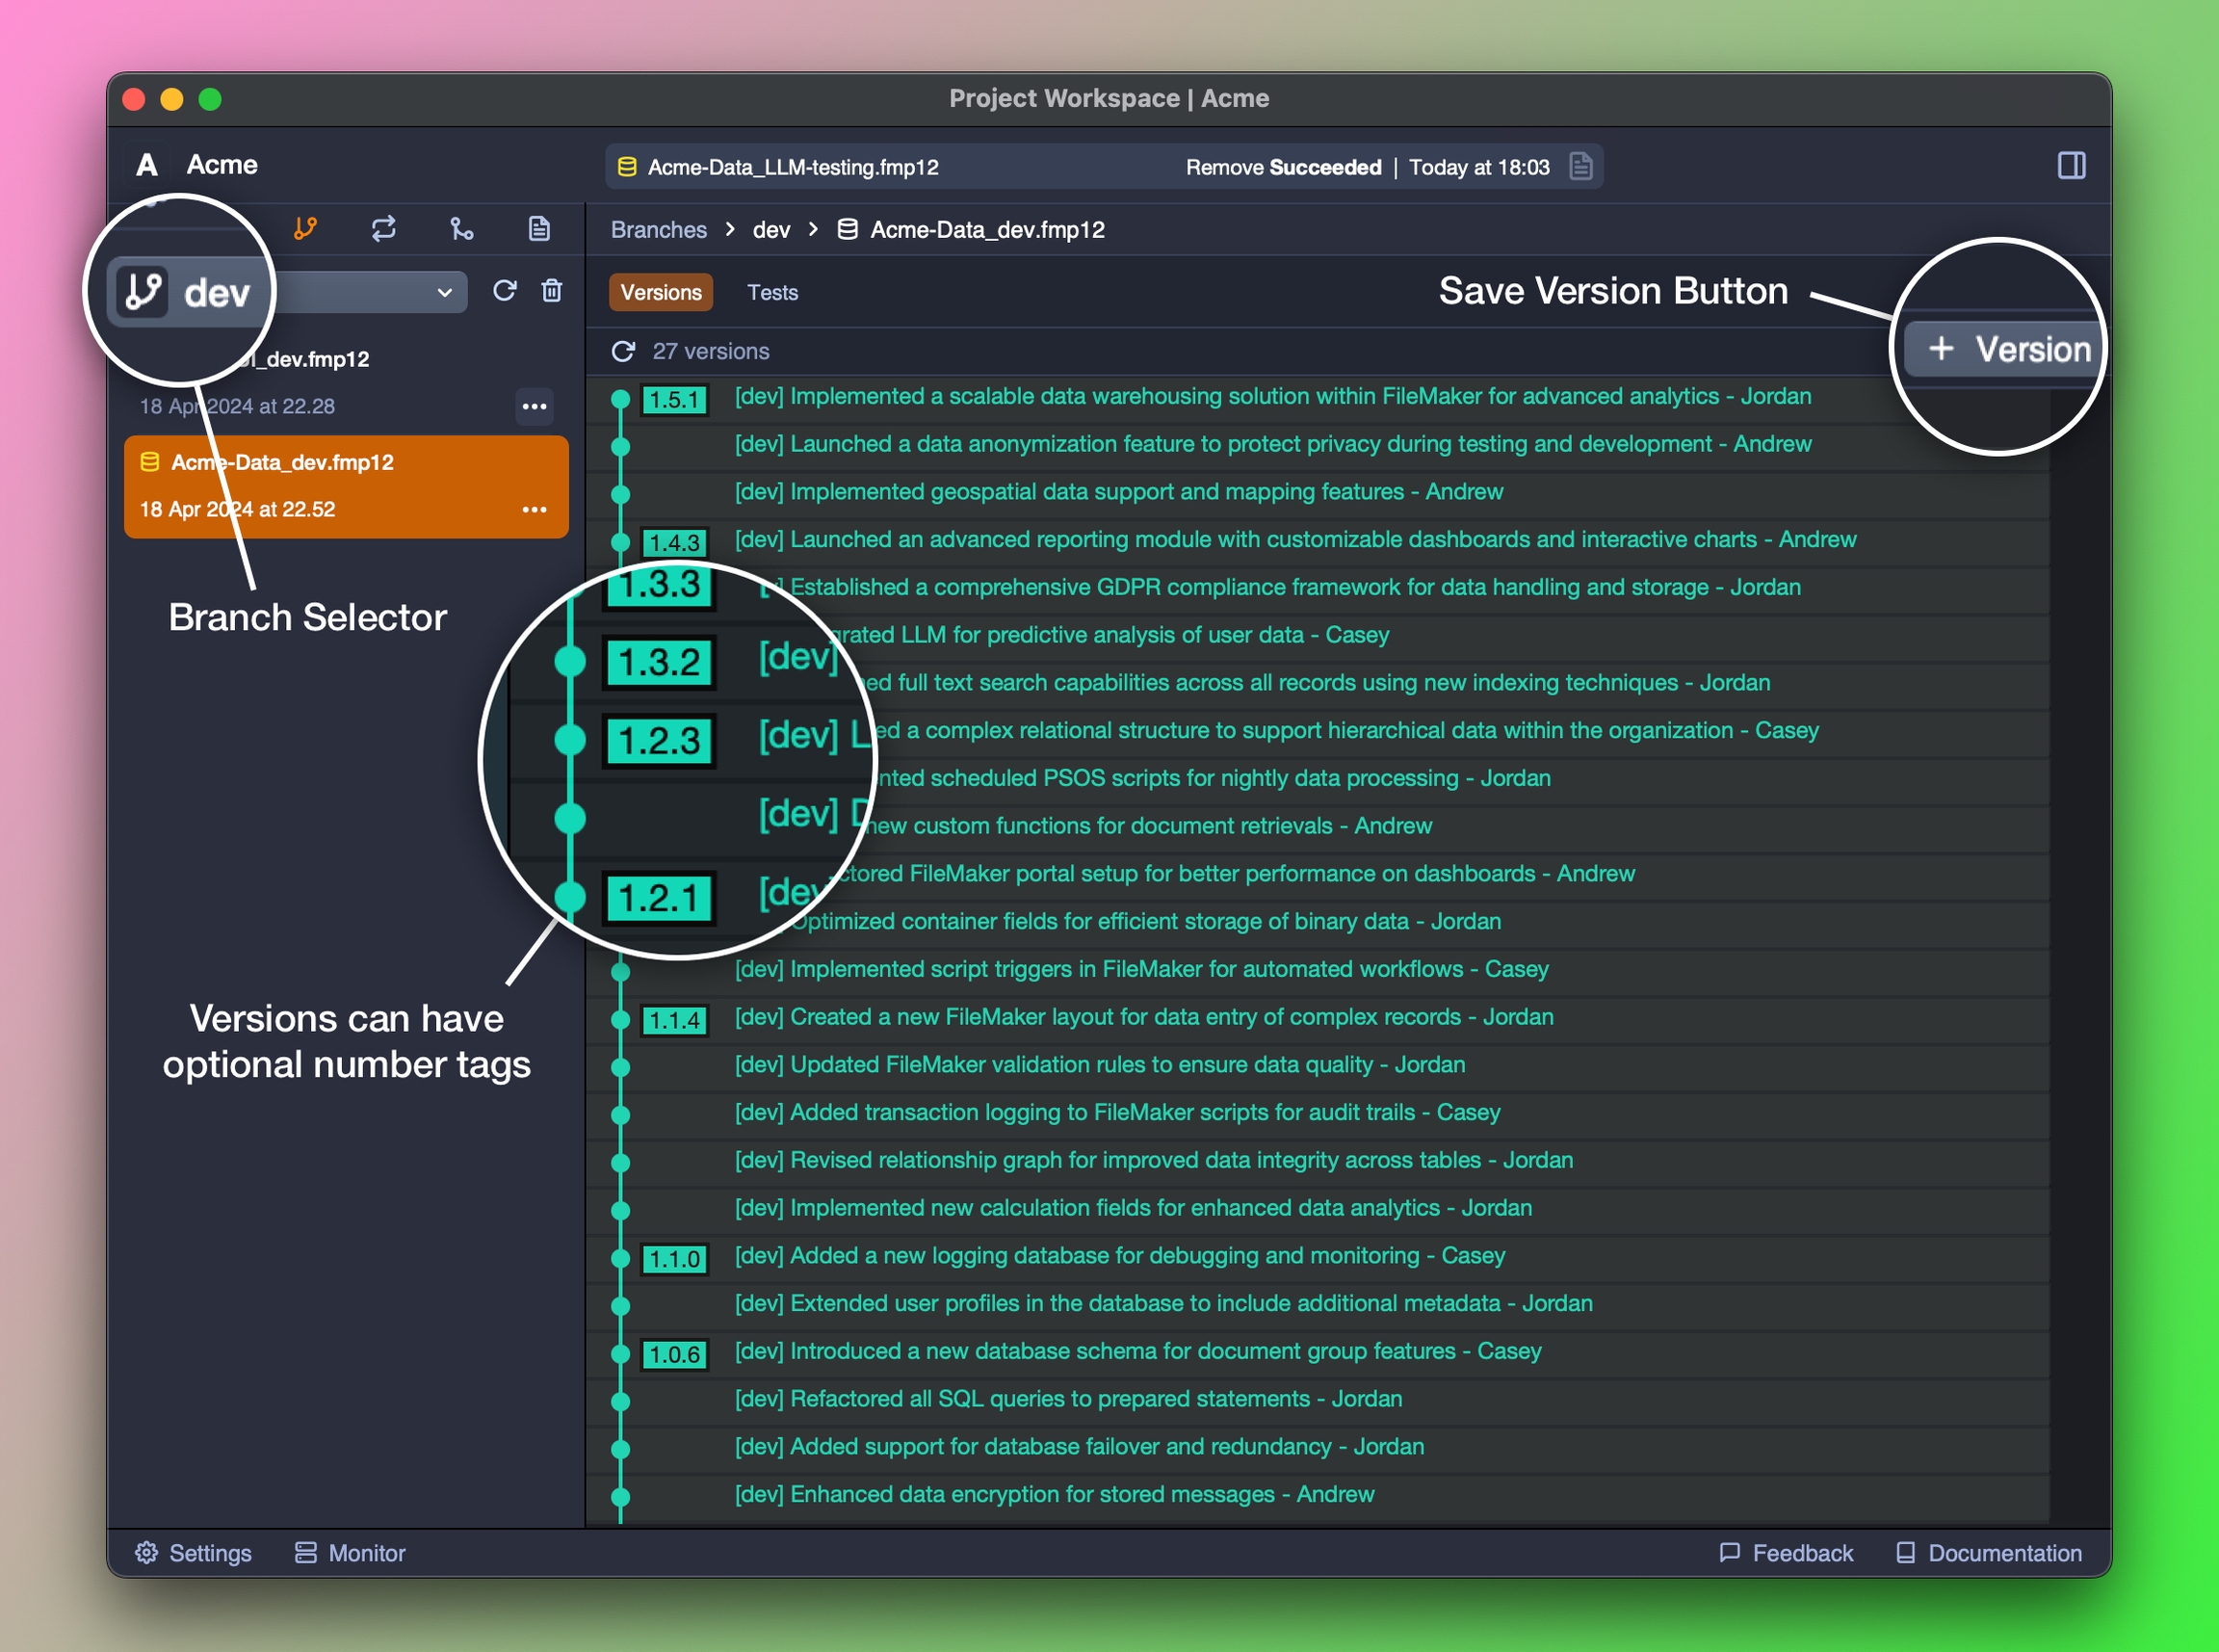Click Branches in the breadcrumb
This screenshot has height=1652, width=2219.
click(659, 229)
